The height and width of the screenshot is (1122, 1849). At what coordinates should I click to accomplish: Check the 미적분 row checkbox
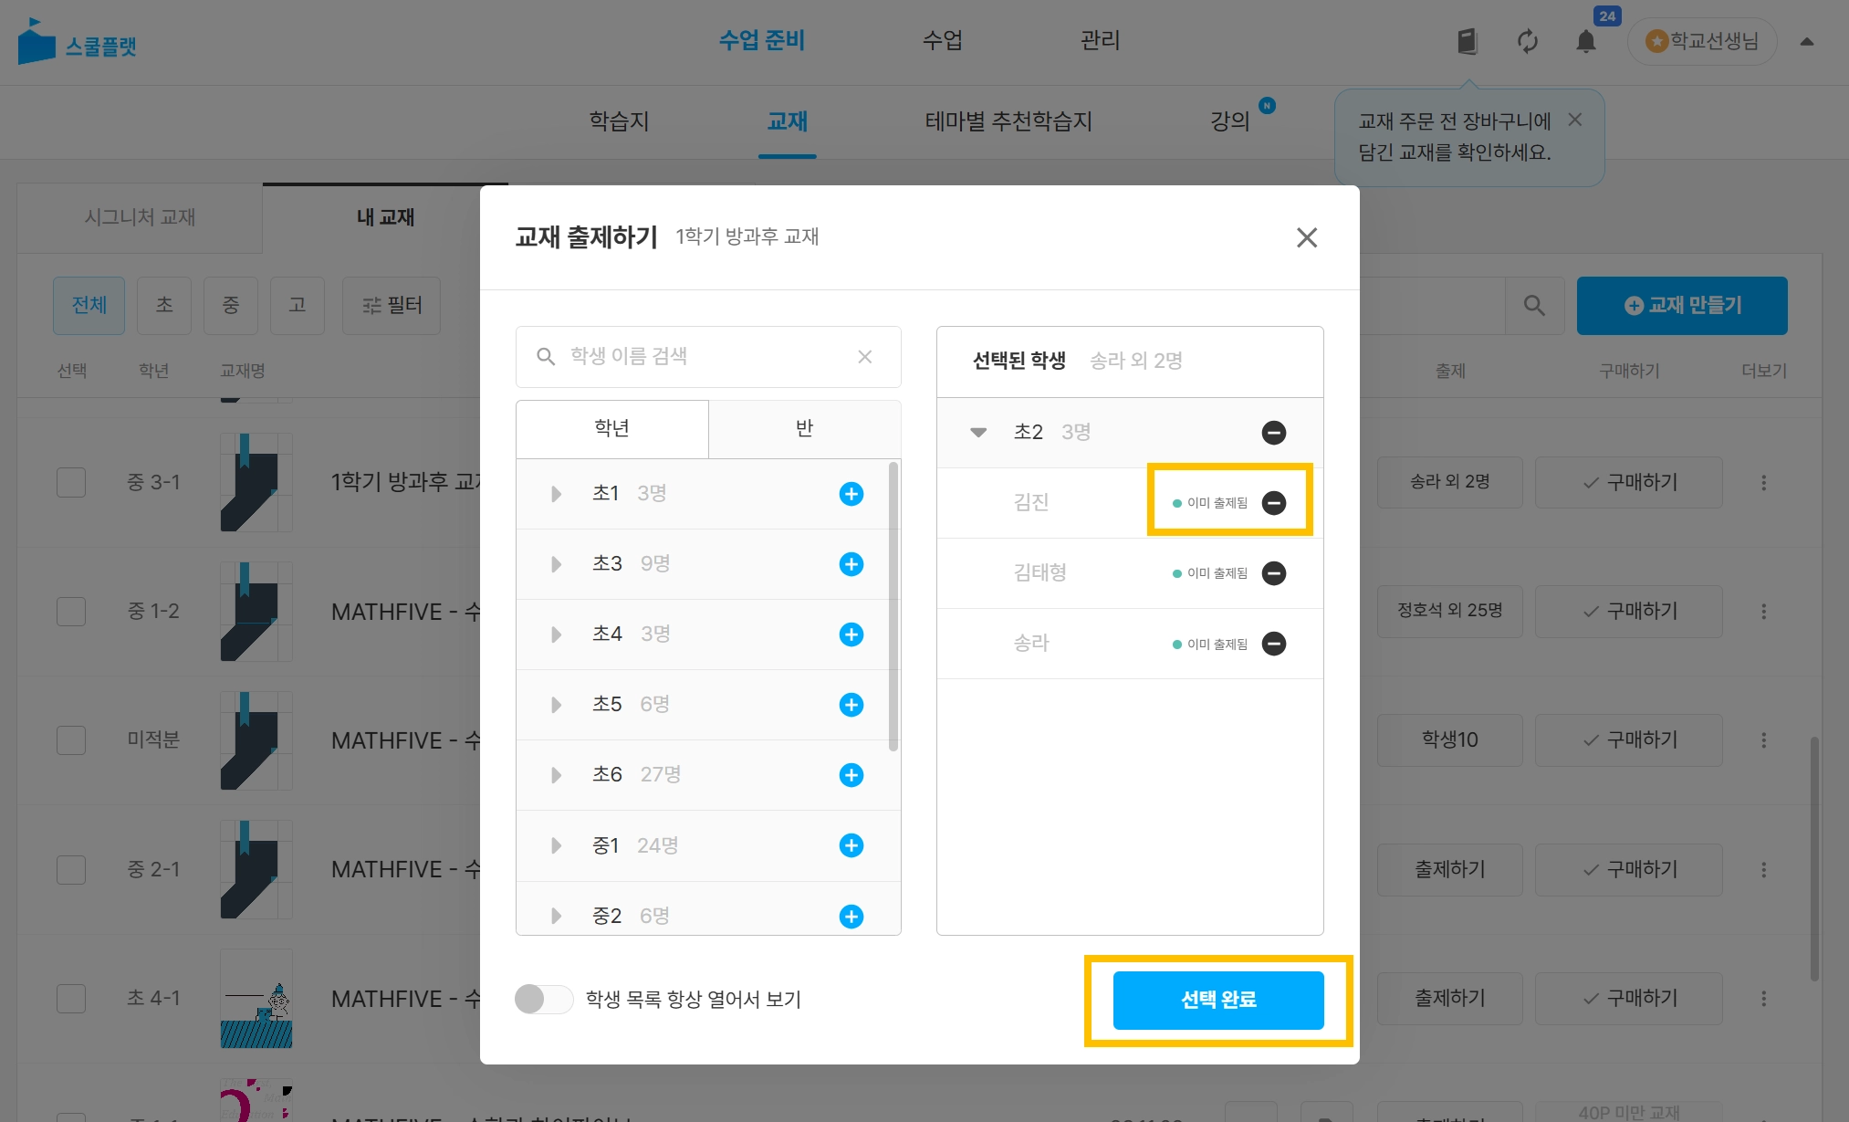71,739
